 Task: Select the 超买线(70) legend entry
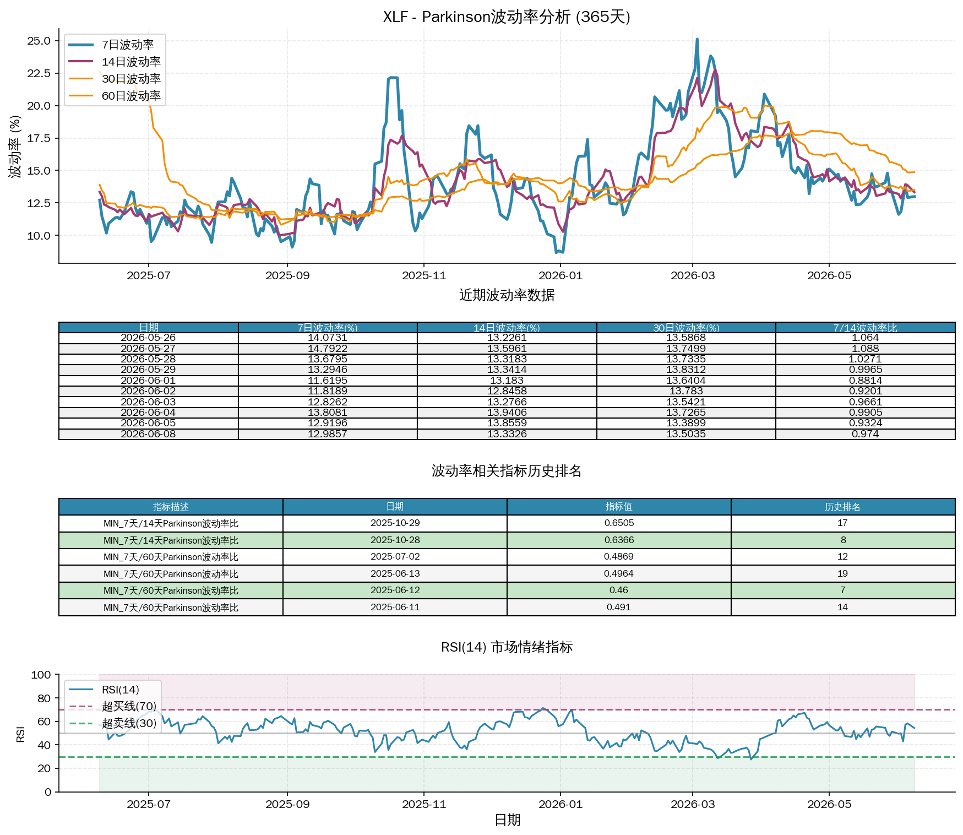click(x=113, y=706)
